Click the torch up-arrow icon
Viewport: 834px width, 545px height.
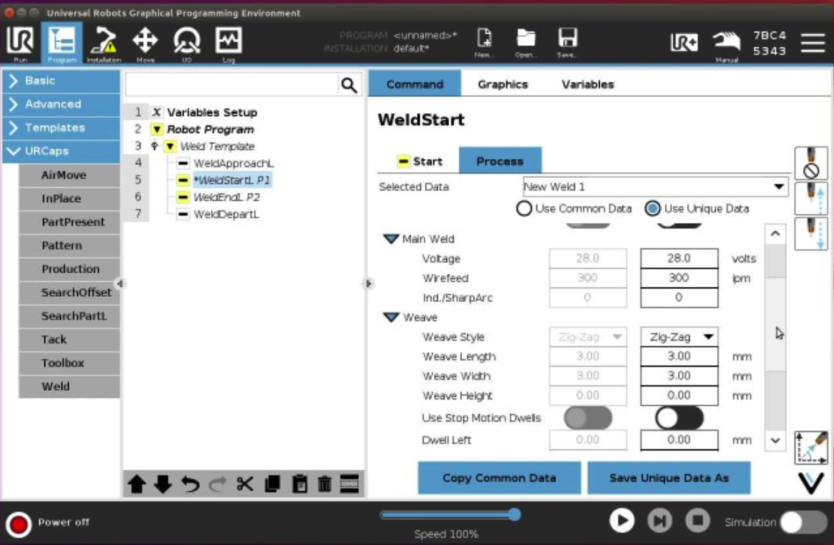pos(810,198)
